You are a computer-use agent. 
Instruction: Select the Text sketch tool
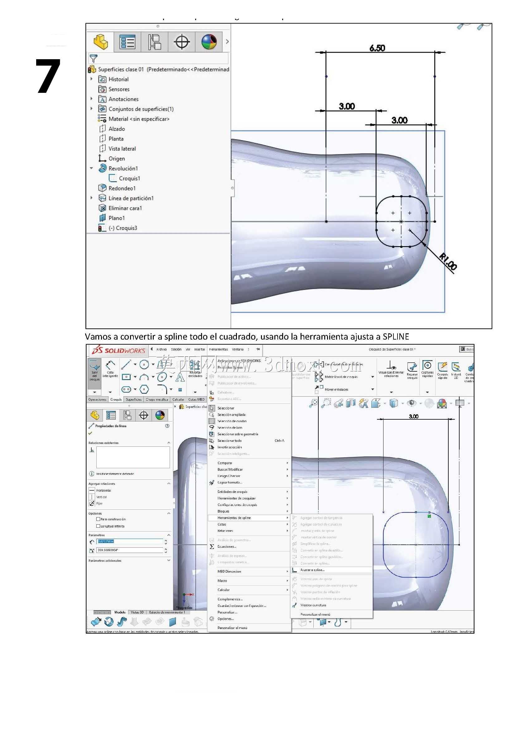pyautogui.click(x=180, y=377)
